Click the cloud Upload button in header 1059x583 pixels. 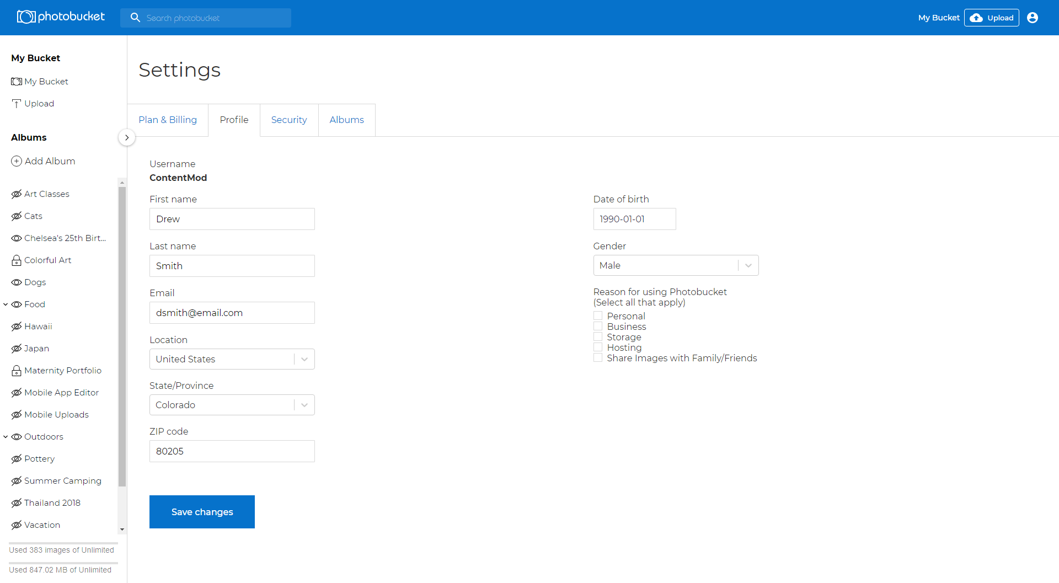coord(991,18)
